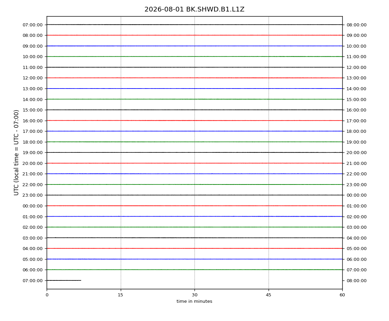Click left-axis time label "13:00:00"
Viewport: 389px width, 321px height.
32,89
